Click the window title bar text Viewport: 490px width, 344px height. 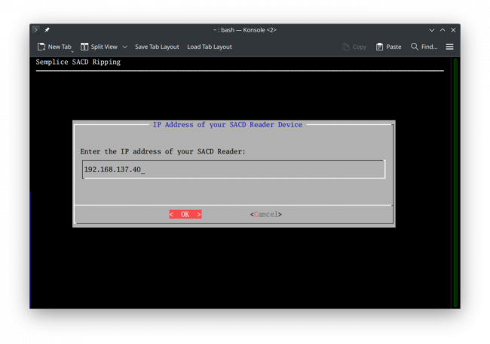[x=244, y=30]
